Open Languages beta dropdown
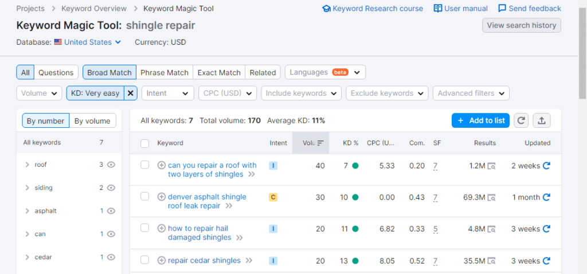 point(326,72)
